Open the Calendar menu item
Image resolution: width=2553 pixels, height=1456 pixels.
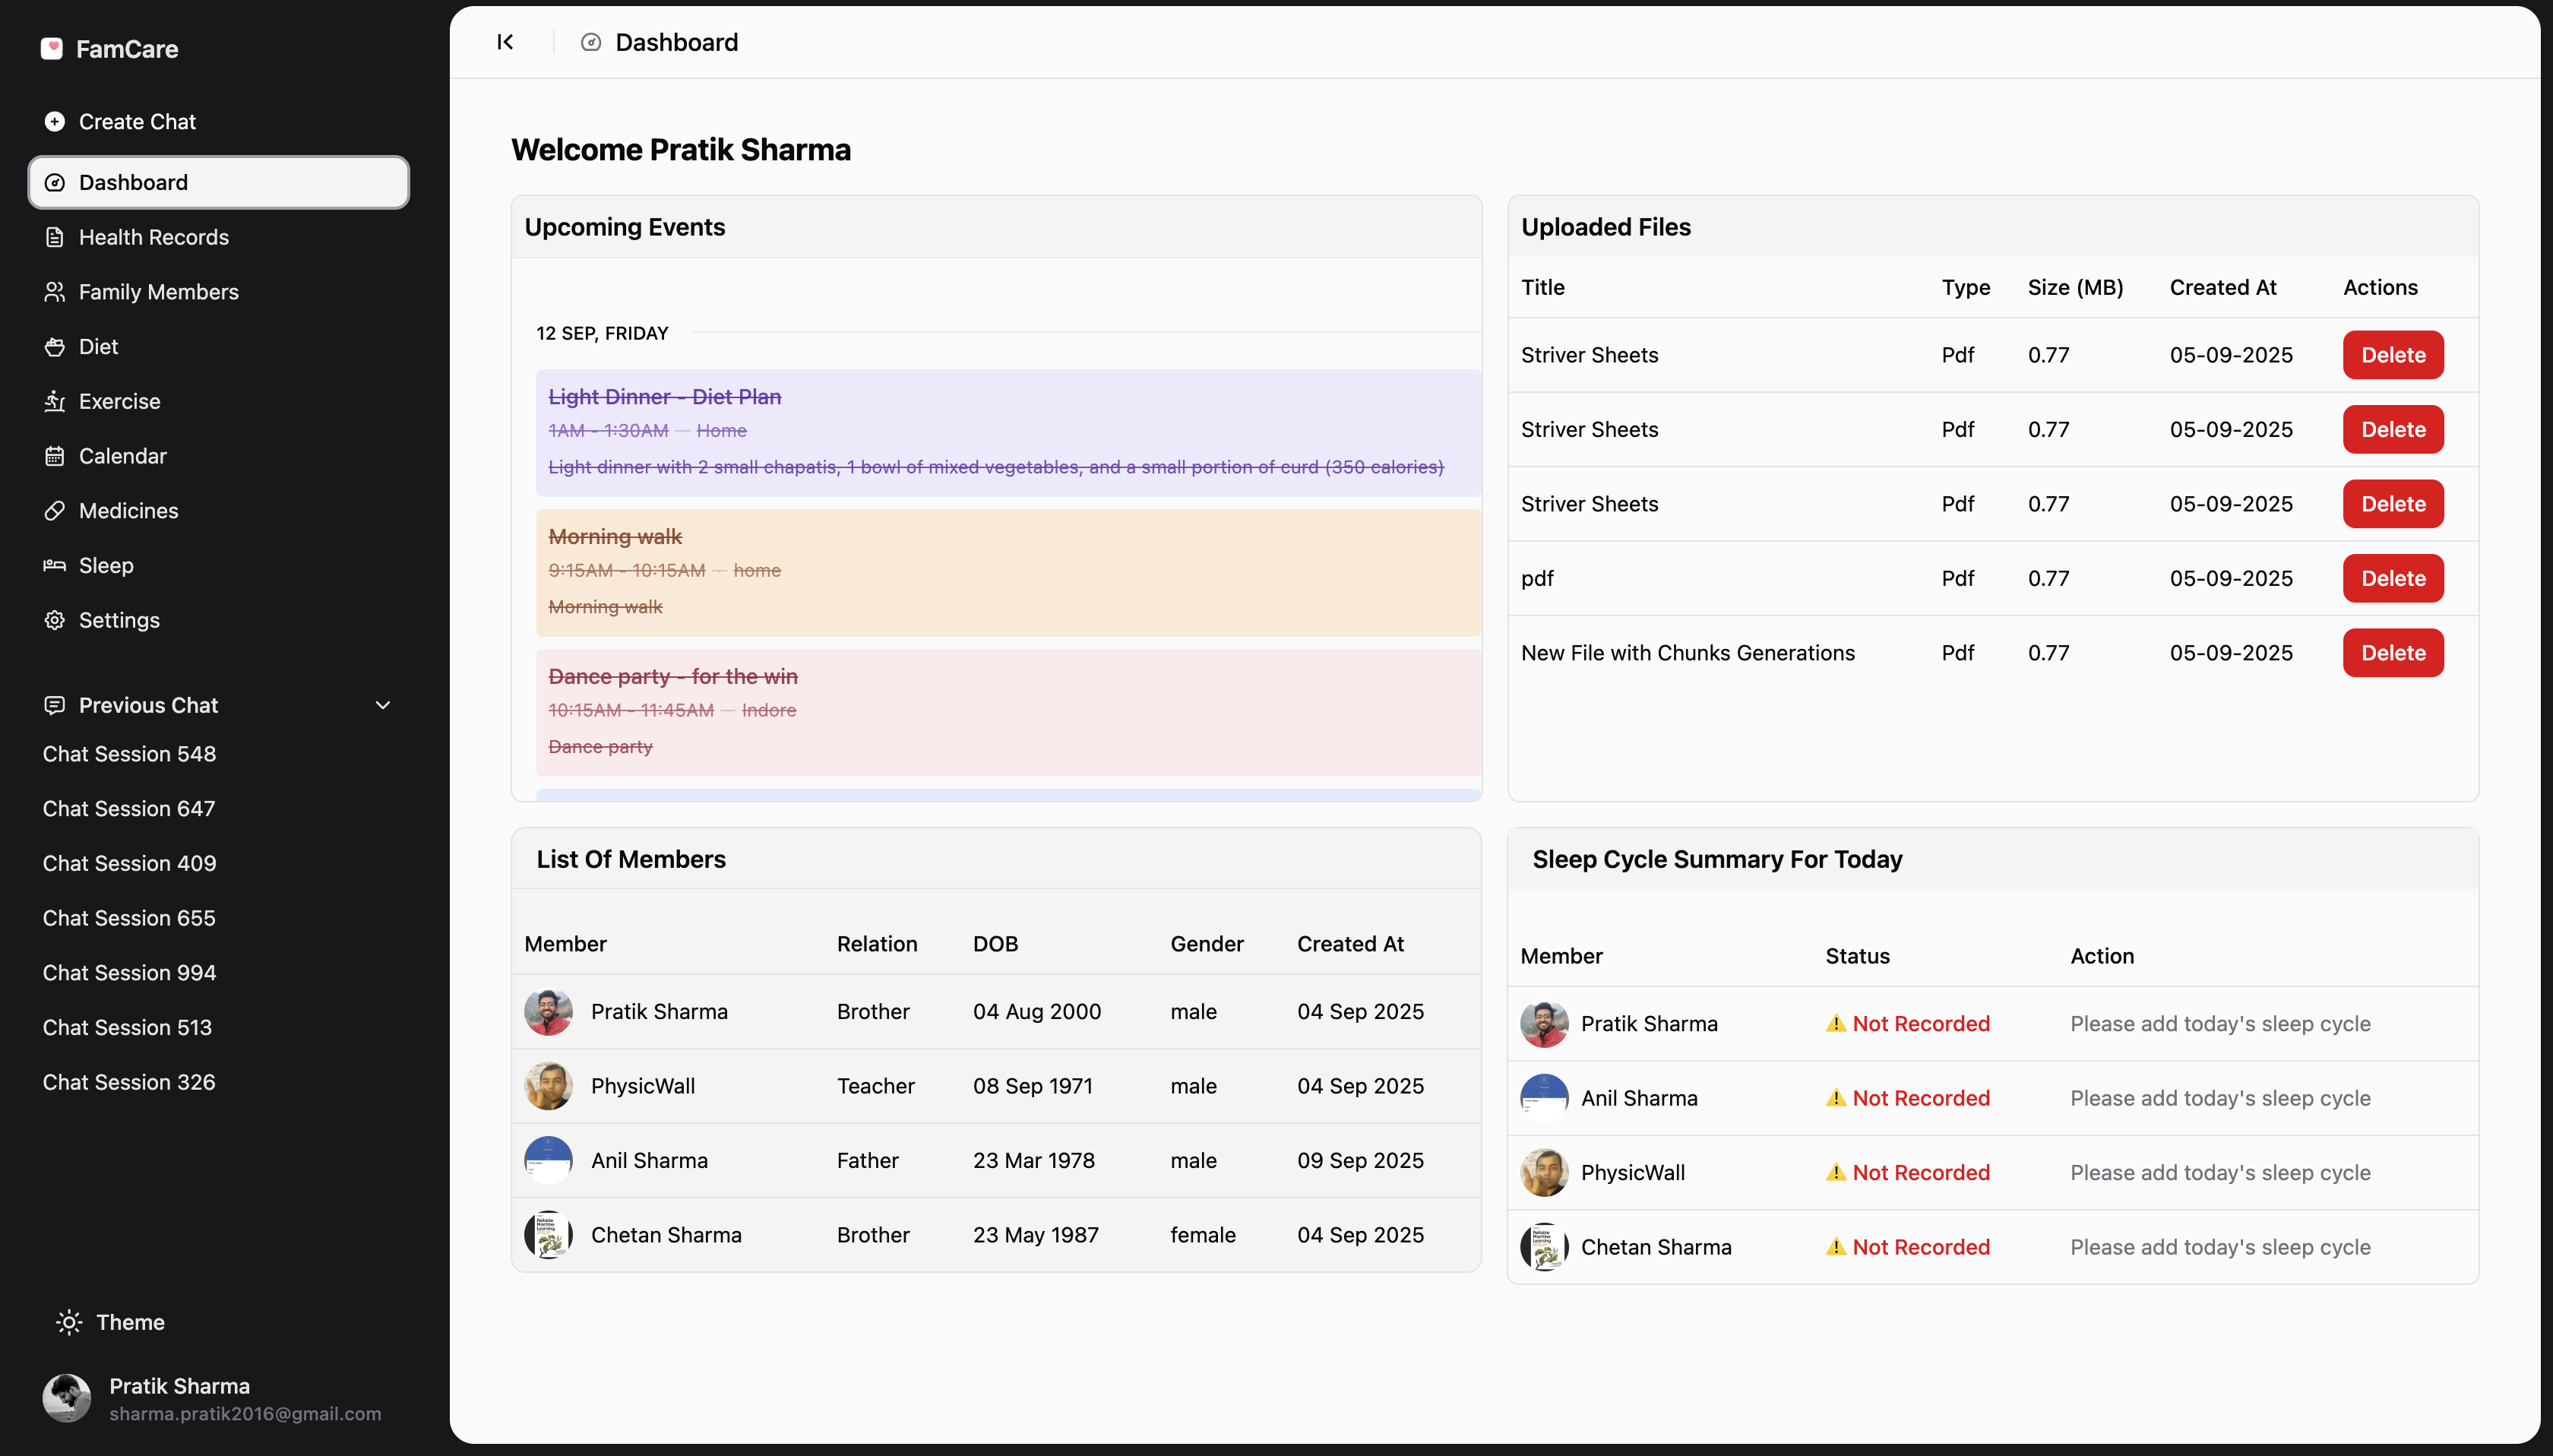pyautogui.click(x=122, y=456)
